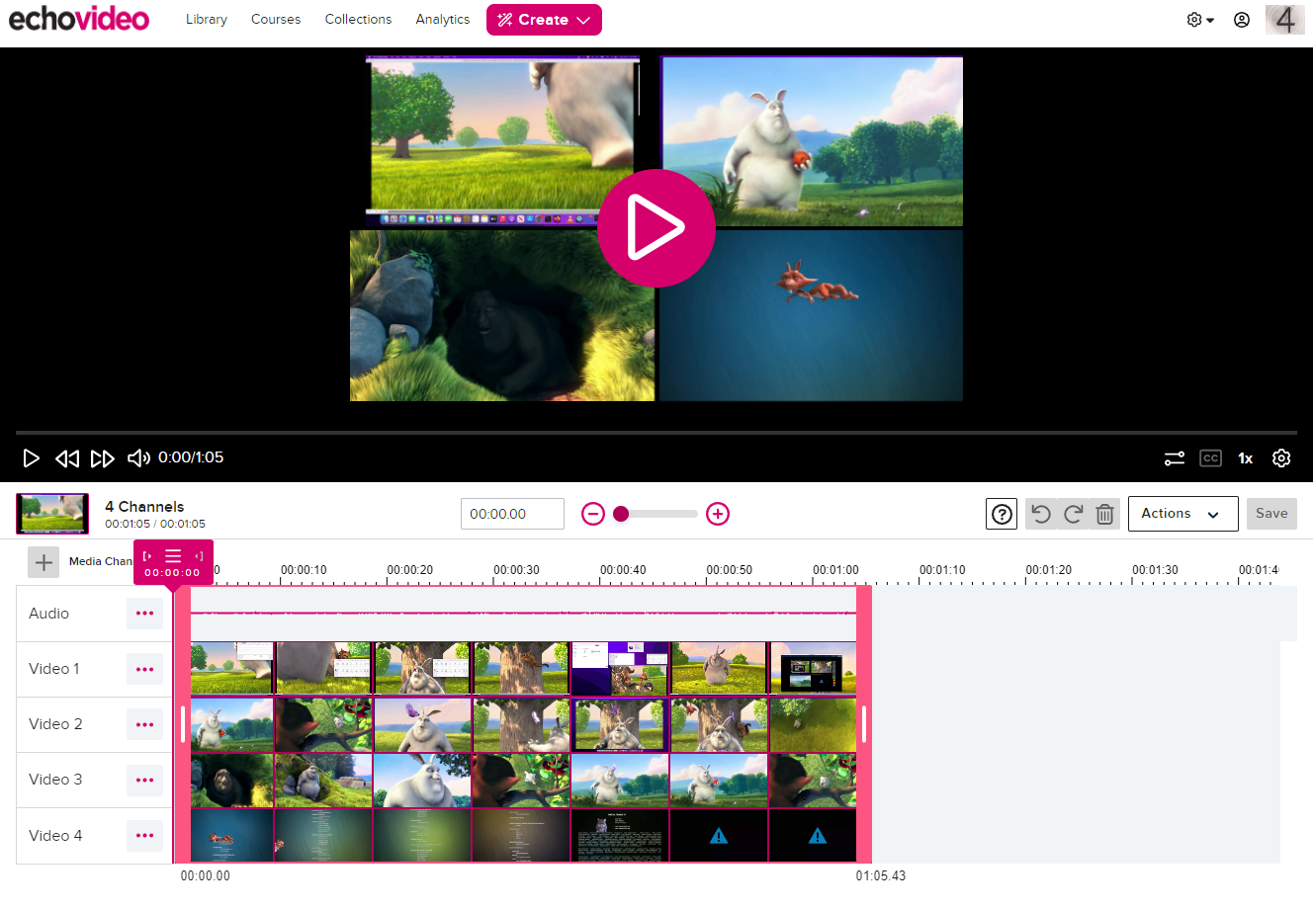Open the settings gear menu in header
1313x910 pixels.
point(1200,20)
